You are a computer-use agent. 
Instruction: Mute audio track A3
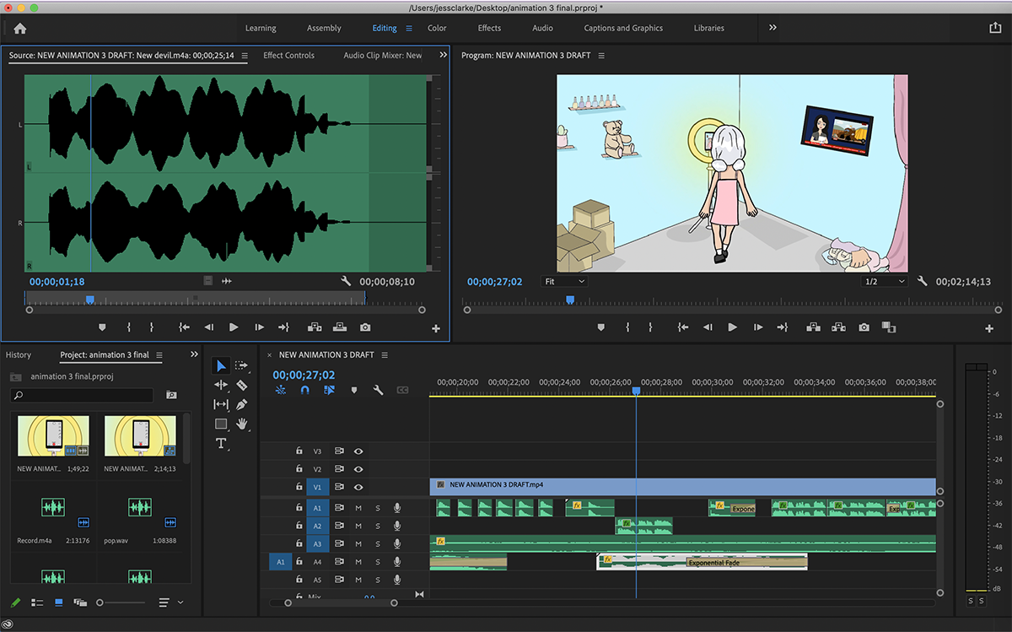click(358, 544)
